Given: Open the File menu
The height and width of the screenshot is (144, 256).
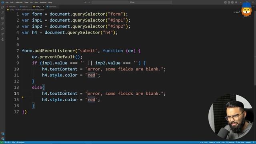Looking at the screenshot, I should click(x=7, y=2).
